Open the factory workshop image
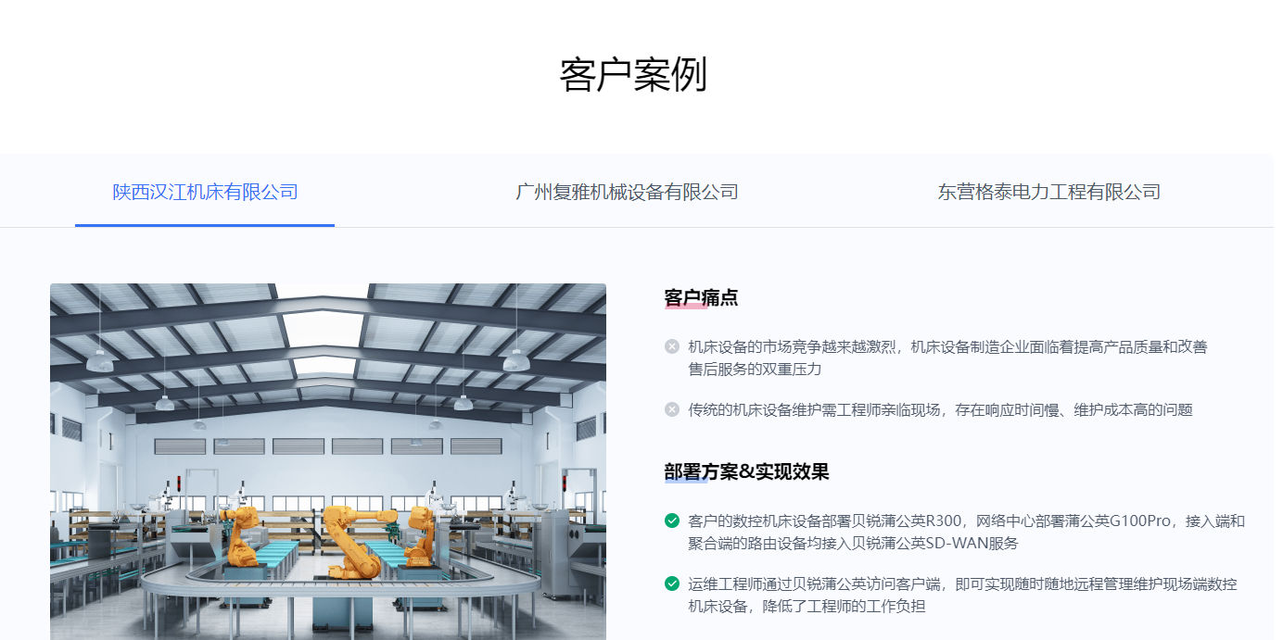This screenshot has width=1283, height=640. coord(328,461)
